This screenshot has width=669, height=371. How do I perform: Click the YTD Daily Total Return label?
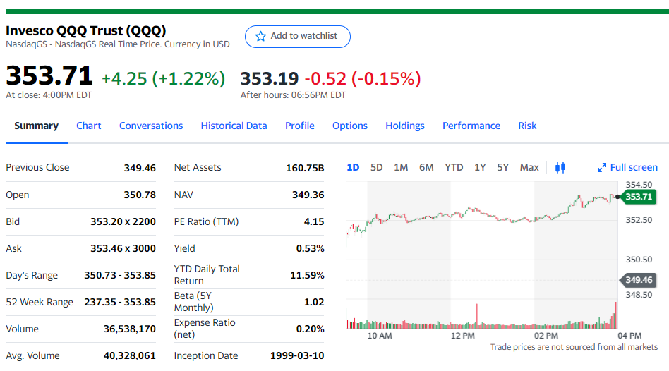click(207, 275)
